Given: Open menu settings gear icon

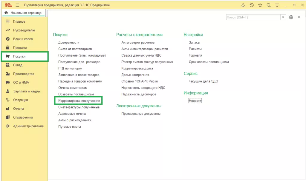Looking at the screenshot, I should click(x=291, y=17).
